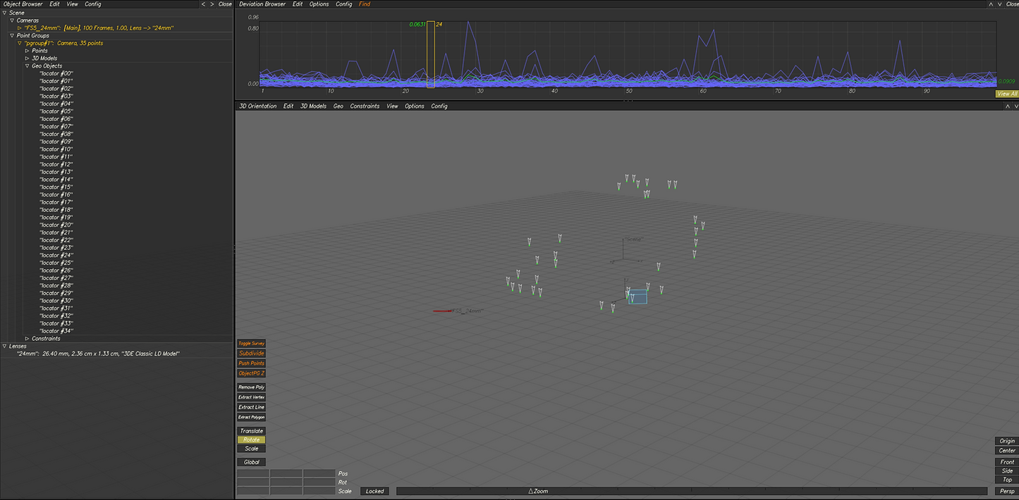The image size is (1019, 500).
Task: Collapse the pgroup#1 node
Action: (20, 43)
